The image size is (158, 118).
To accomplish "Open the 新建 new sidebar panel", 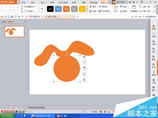I will pyautogui.click(x=154, y=27).
